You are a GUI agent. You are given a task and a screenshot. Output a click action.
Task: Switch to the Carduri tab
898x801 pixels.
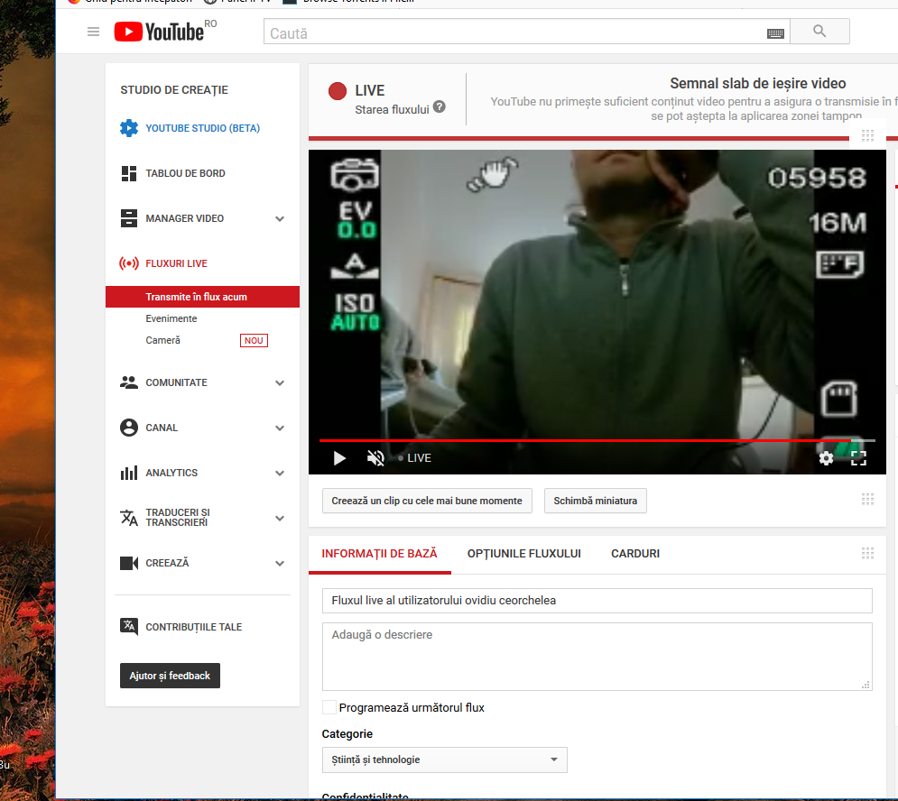635,554
